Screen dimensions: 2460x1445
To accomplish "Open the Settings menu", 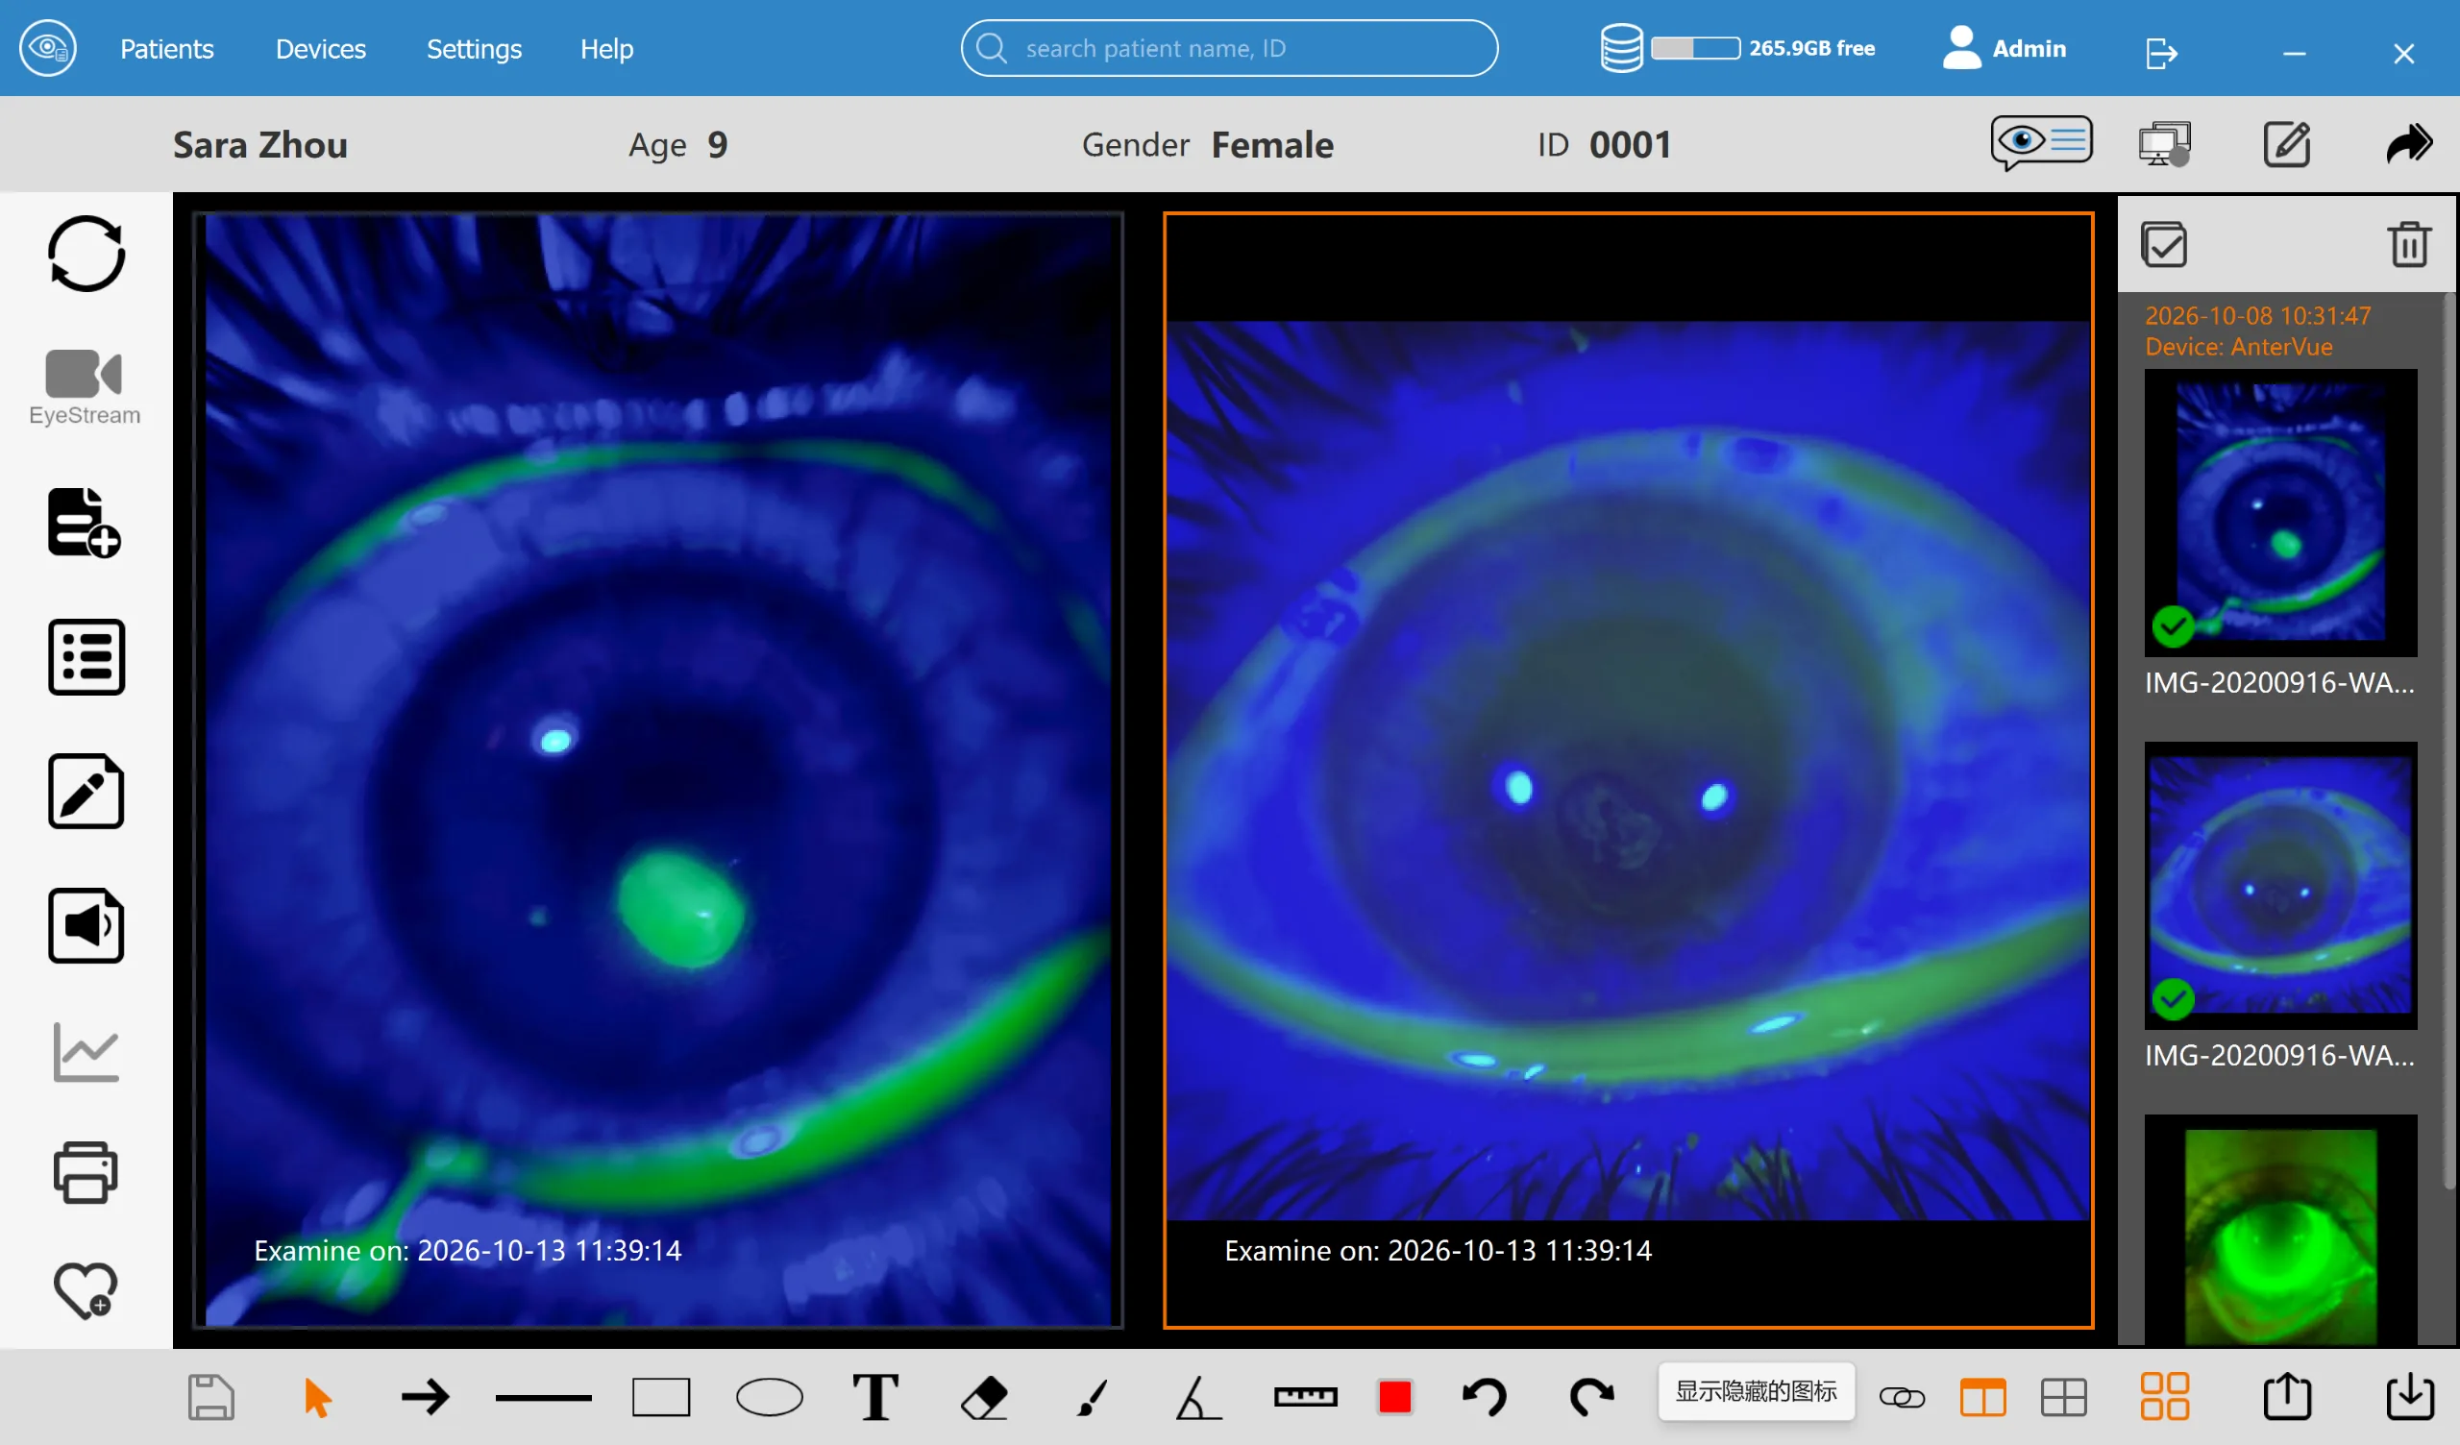I will coord(474,49).
